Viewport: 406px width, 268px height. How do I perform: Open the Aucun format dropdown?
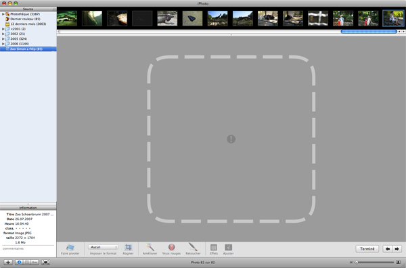(x=103, y=247)
